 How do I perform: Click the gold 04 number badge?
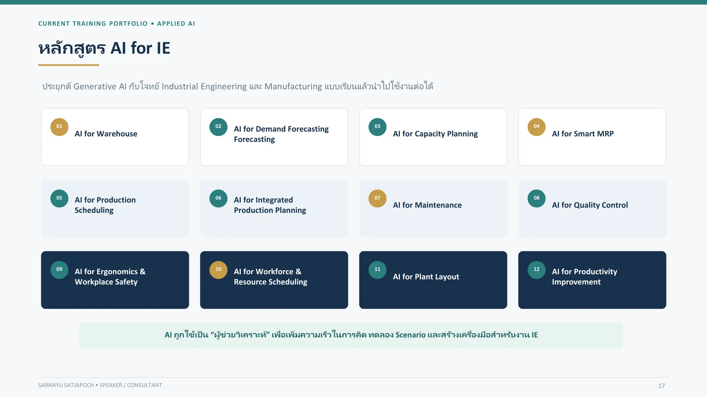click(x=537, y=127)
